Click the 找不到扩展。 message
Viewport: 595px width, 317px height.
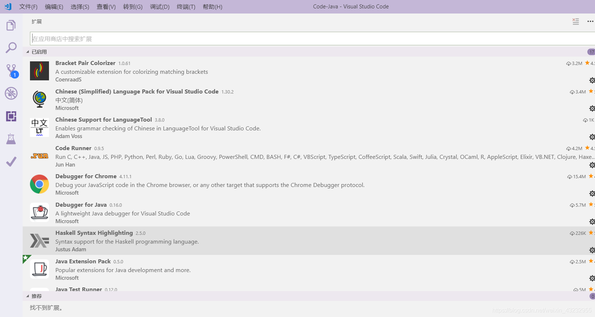tap(46, 308)
